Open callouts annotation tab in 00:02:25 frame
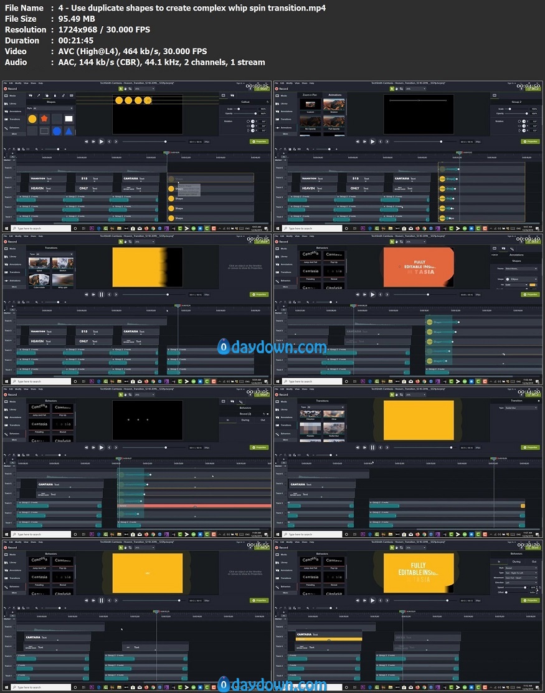Screen dimensions: 545x693 (x=31, y=95)
